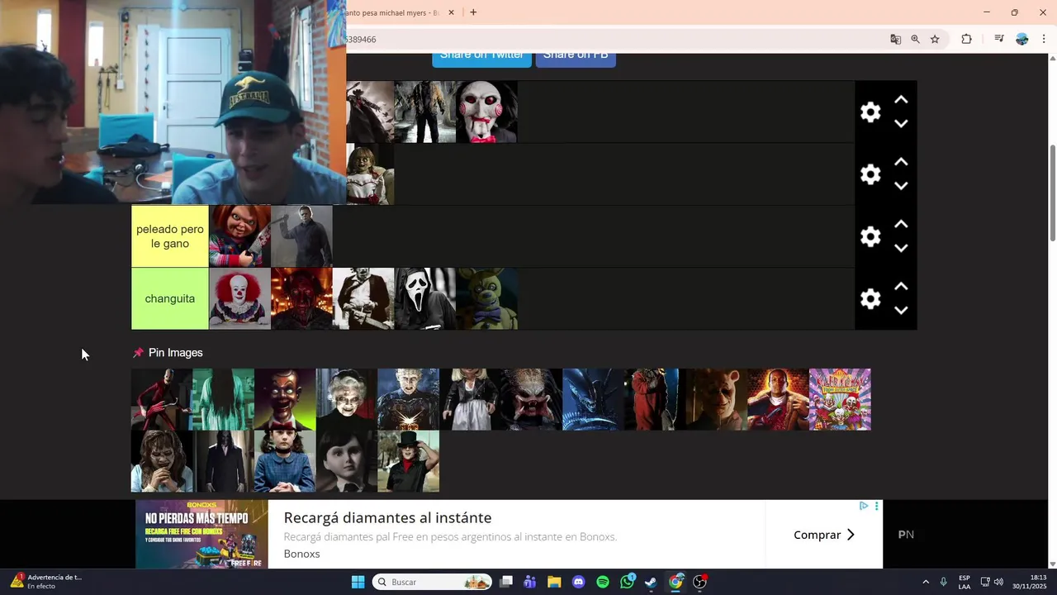Open settings gear for 'peleado pero le gano' row
The height and width of the screenshot is (595, 1057).
870,236
